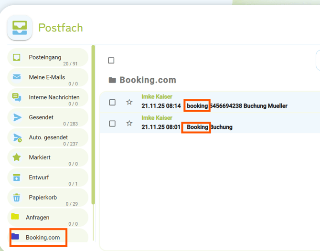Check the box for the 08:14 email
Screen dimensions: 320x251
tap(112, 103)
